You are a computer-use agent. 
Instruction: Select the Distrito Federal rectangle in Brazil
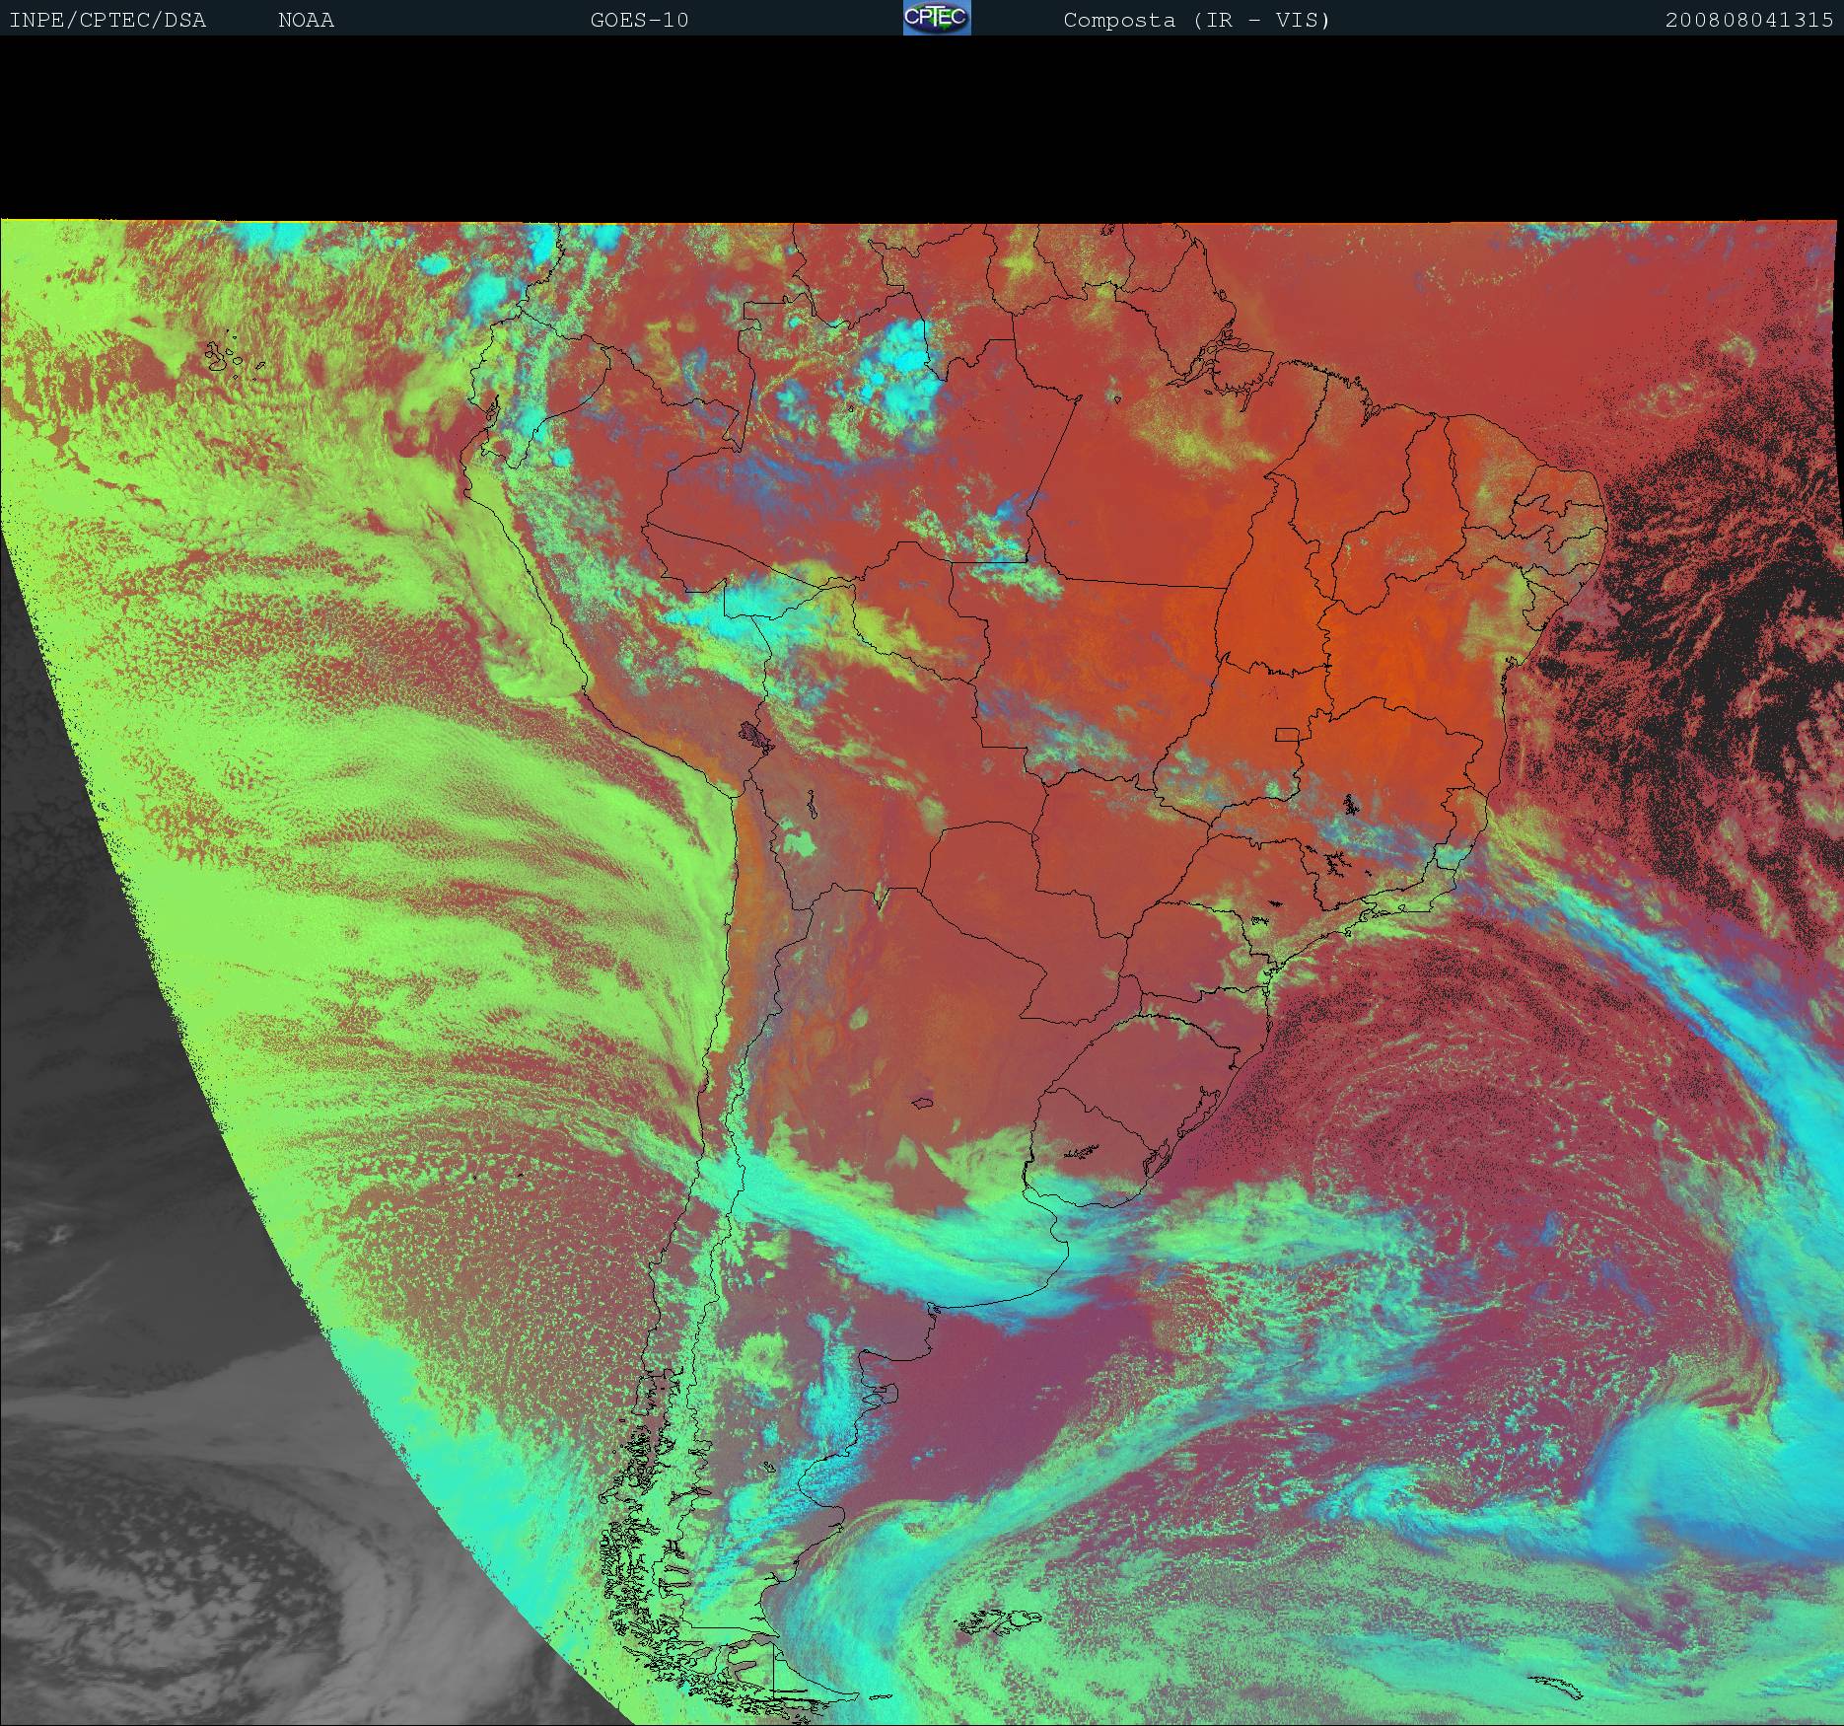click(1287, 734)
